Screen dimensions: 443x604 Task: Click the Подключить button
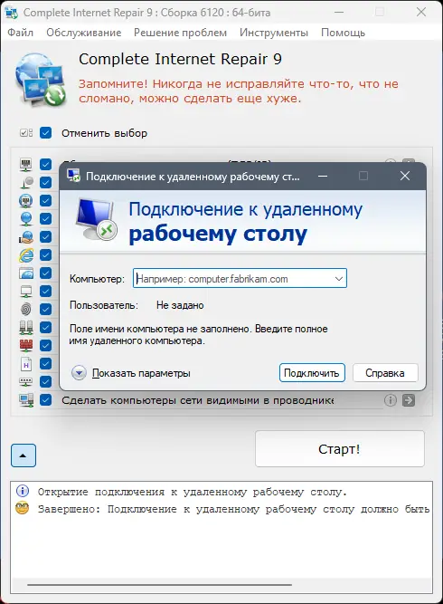pos(312,373)
